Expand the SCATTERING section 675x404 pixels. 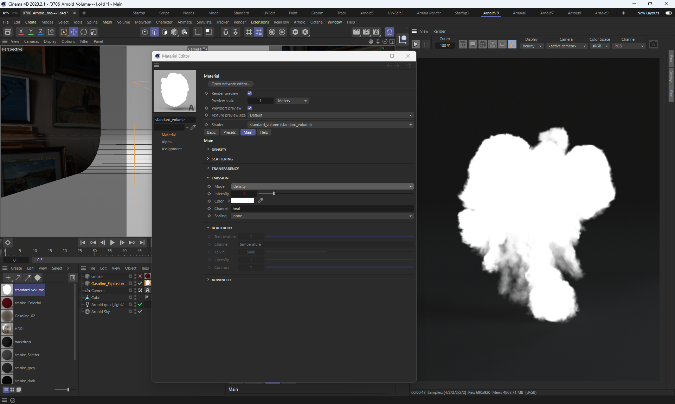[222, 159]
